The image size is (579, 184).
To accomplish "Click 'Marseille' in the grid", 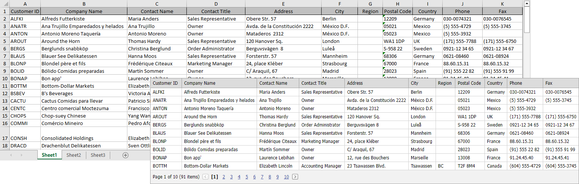I will [422, 158].
